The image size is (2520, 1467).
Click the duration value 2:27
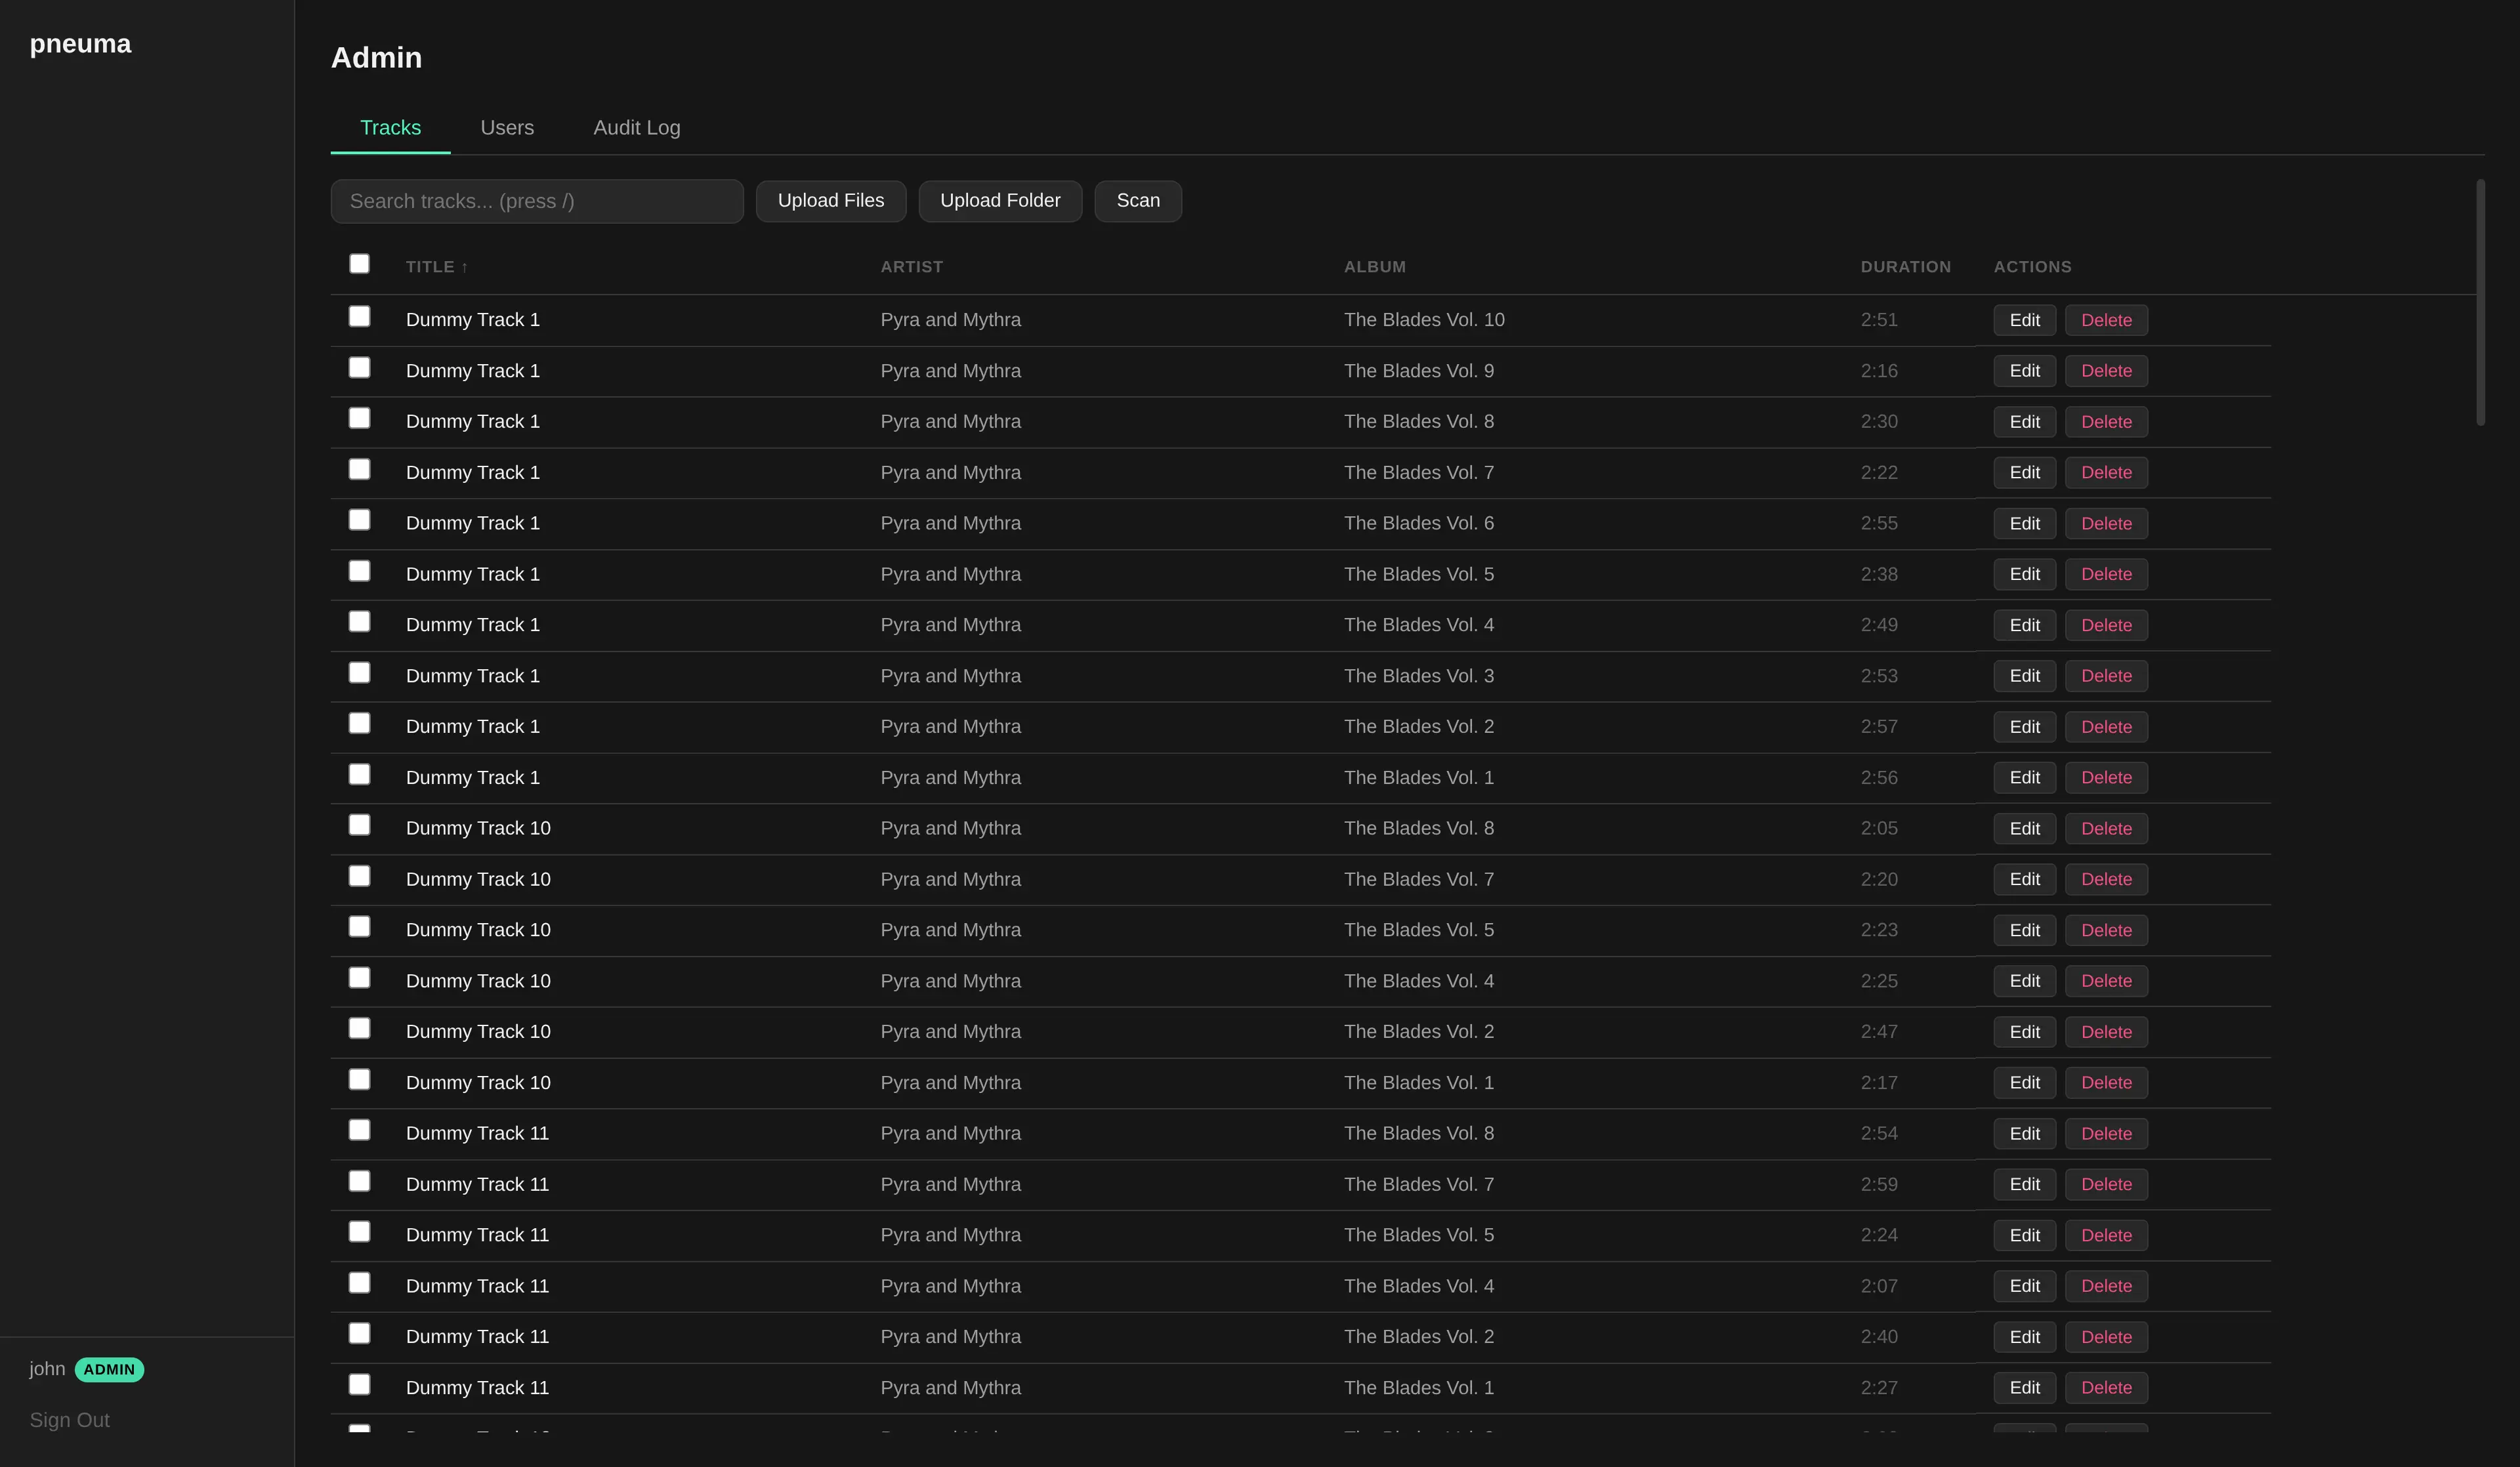tap(1879, 1388)
